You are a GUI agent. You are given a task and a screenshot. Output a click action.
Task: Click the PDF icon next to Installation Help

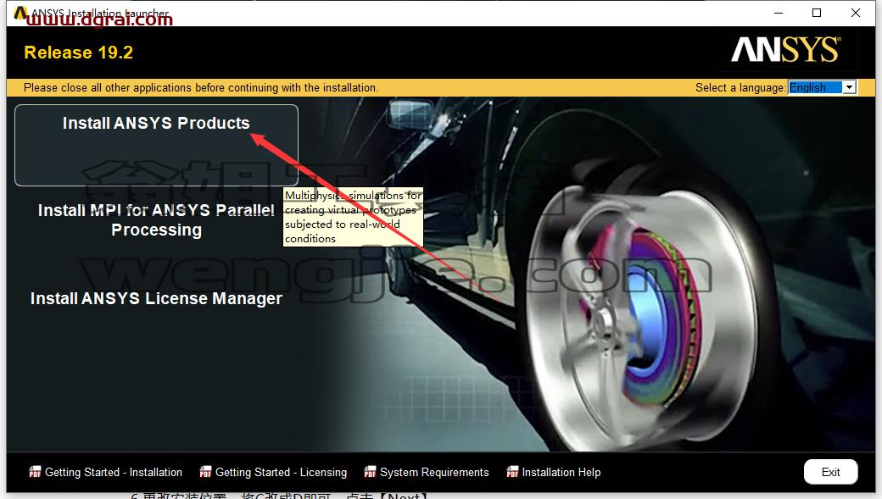[x=512, y=472]
